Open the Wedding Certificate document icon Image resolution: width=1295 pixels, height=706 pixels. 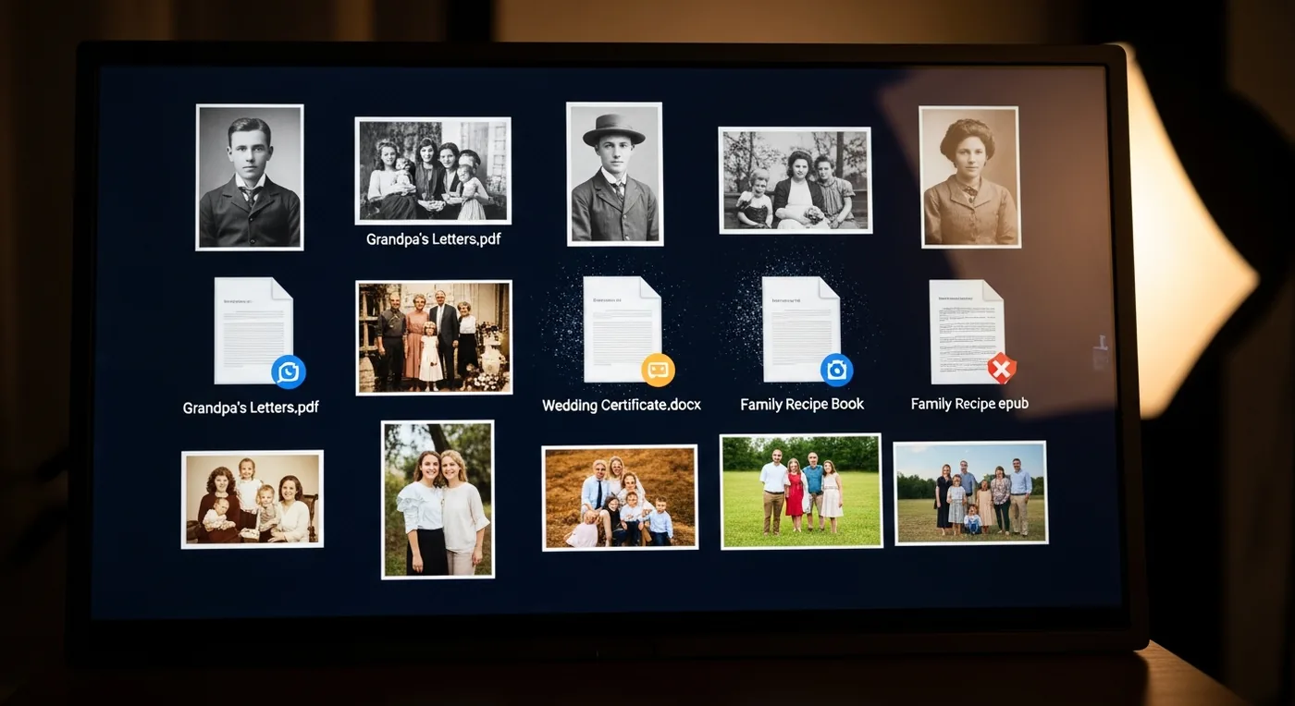pyautogui.click(x=622, y=329)
